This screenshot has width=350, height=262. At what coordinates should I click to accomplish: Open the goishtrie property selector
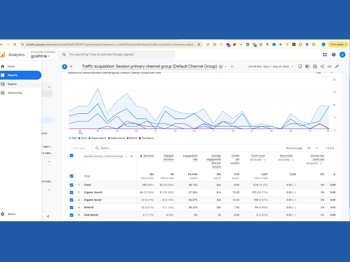(40, 56)
